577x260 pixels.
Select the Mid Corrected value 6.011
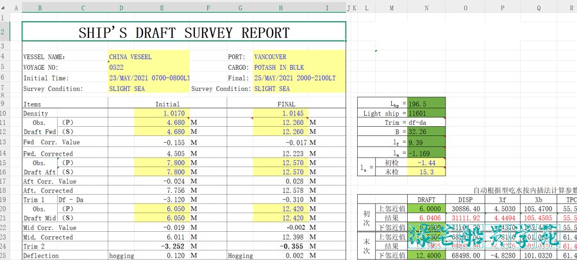click(x=162, y=237)
